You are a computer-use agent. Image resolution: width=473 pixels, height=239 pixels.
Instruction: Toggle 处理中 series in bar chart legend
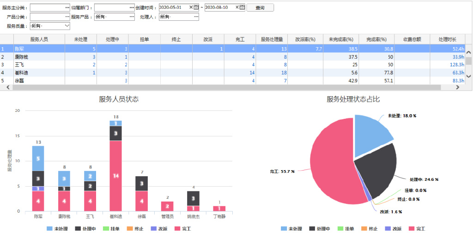[x=85, y=228]
